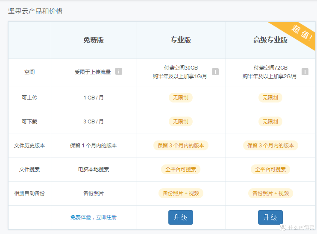Click 无限制 badge for 专业版 可上传

pyautogui.click(x=181, y=98)
